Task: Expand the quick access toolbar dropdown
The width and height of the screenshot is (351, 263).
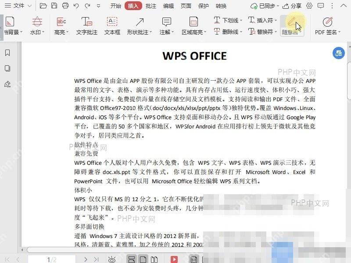Action: tap(98, 6)
